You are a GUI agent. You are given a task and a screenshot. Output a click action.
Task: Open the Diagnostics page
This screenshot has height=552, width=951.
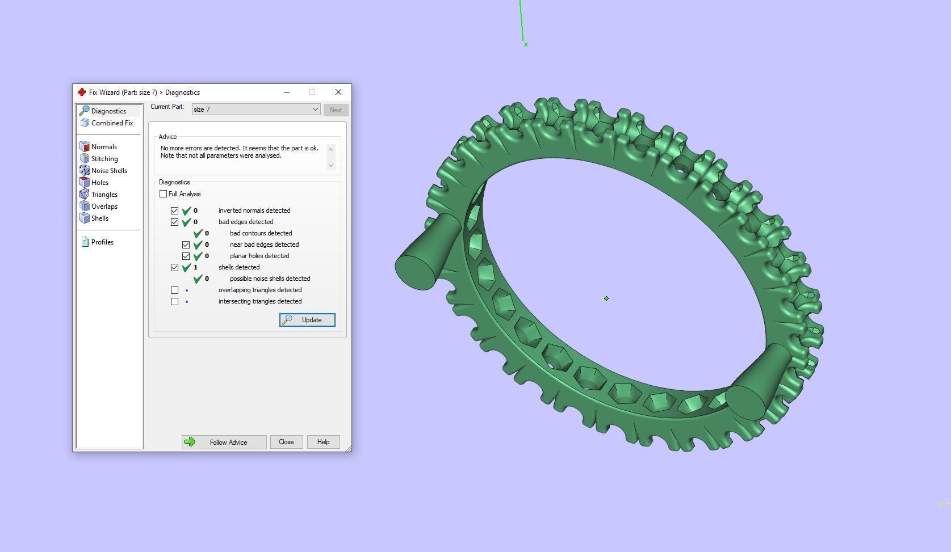tap(109, 111)
